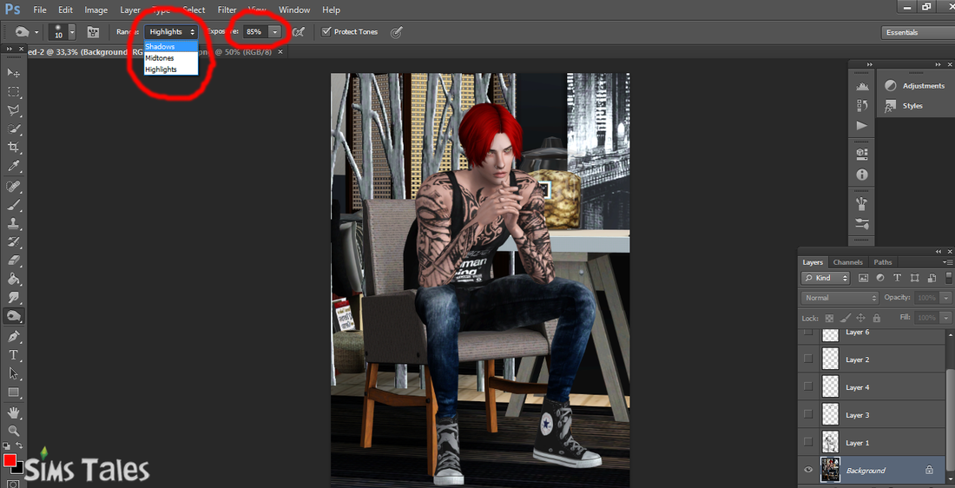Open the Exposure 85% slider arrow
955x488 pixels.
point(275,31)
